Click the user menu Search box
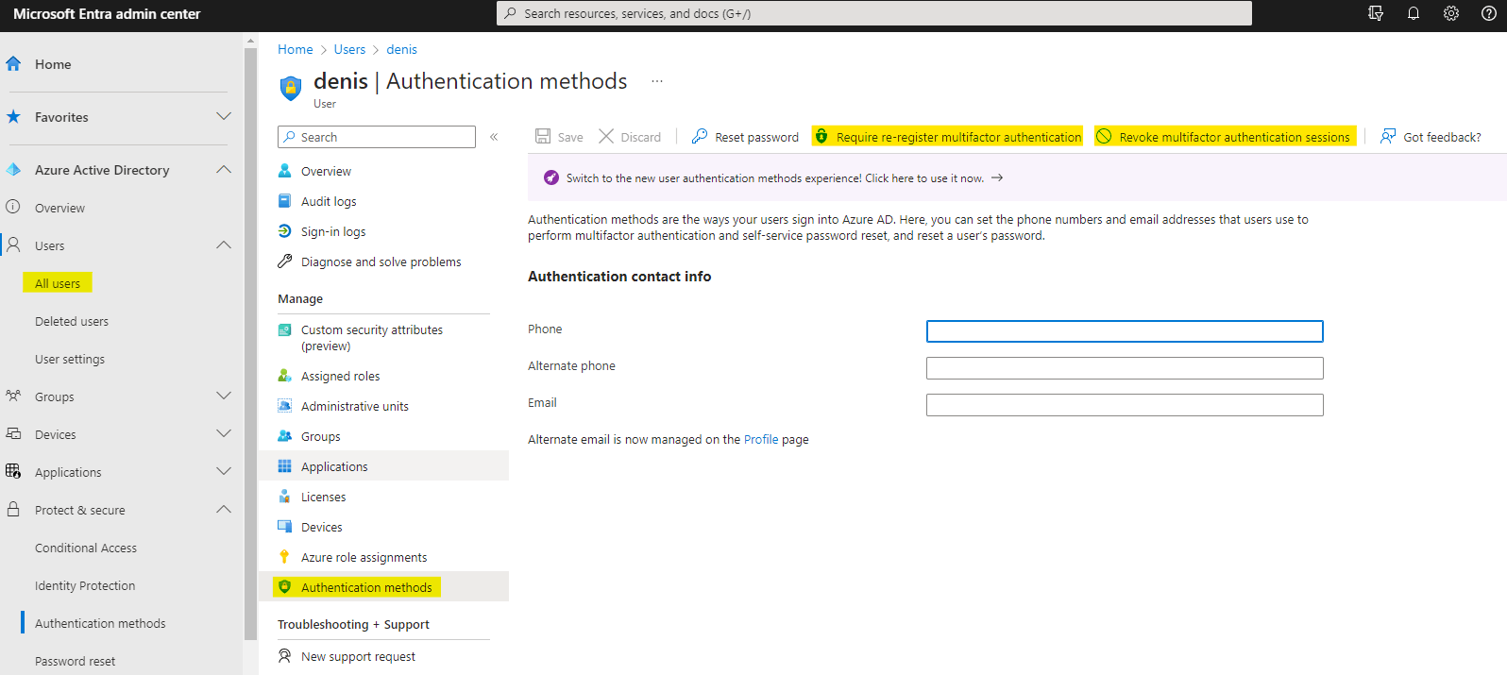Image resolution: width=1507 pixels, height=675 pixels. pyautogui.click(x=377, y=137)
